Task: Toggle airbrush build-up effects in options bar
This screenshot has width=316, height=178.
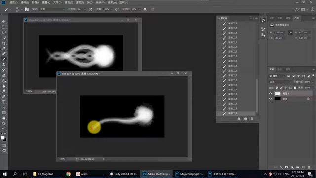Action: pyautogui.click(x=117, y=9)
